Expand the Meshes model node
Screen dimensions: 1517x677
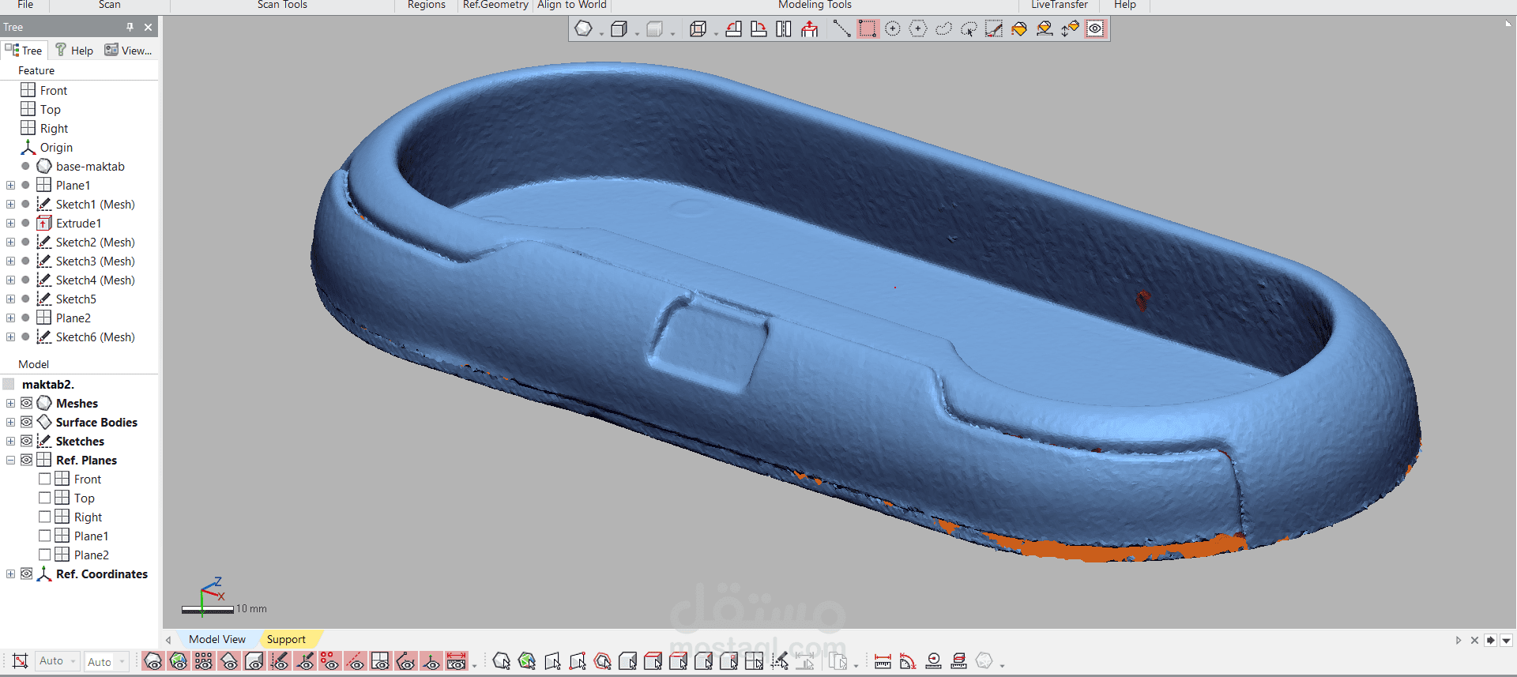pos(10,403)
